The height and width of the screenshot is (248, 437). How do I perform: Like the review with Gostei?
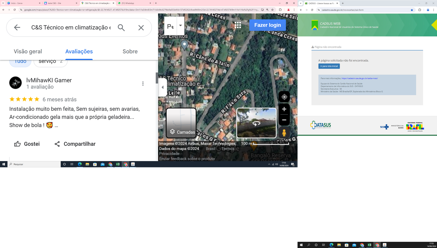(27, 144)
